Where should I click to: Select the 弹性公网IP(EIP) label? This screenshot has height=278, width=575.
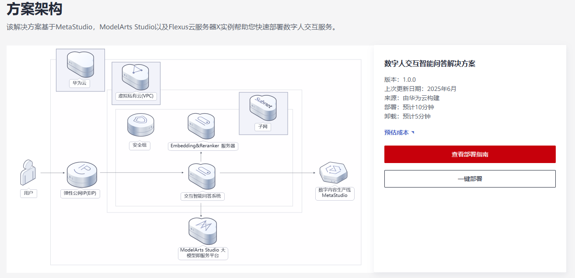pyautogui.click(x=80, y=193)
